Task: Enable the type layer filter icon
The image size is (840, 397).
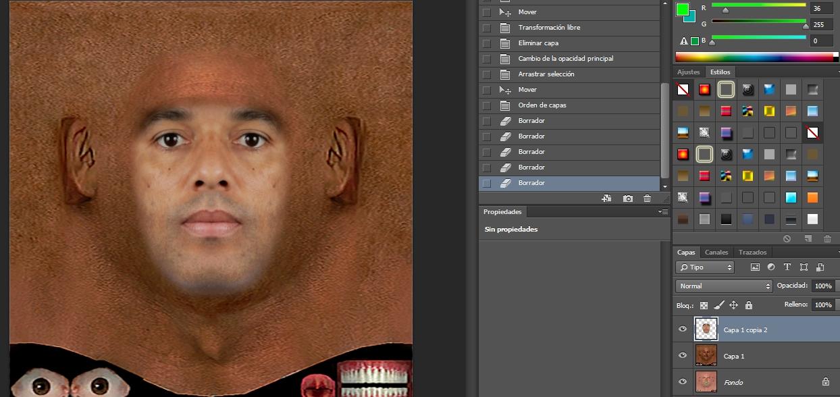Action: click(787, 267)
